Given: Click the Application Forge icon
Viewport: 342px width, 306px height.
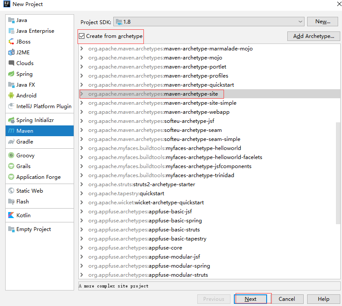Looking at the screenshot, I should 11,177.
